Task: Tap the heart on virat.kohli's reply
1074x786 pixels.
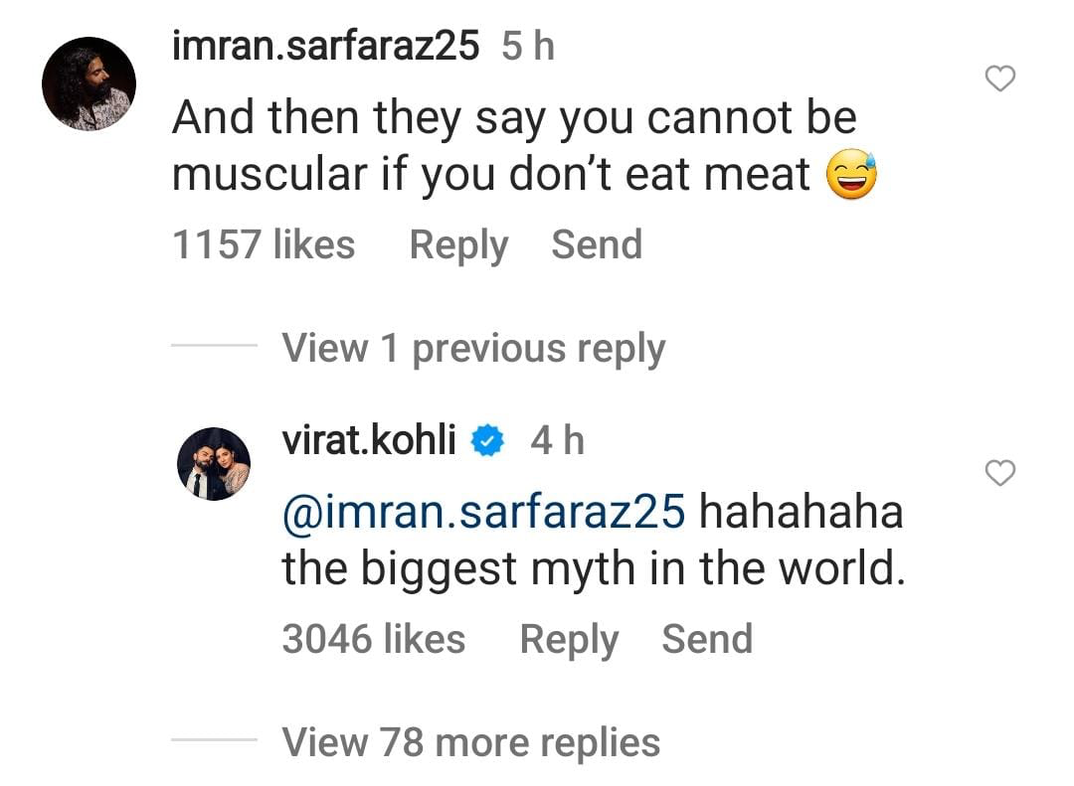Action: (x=999, y=474)
